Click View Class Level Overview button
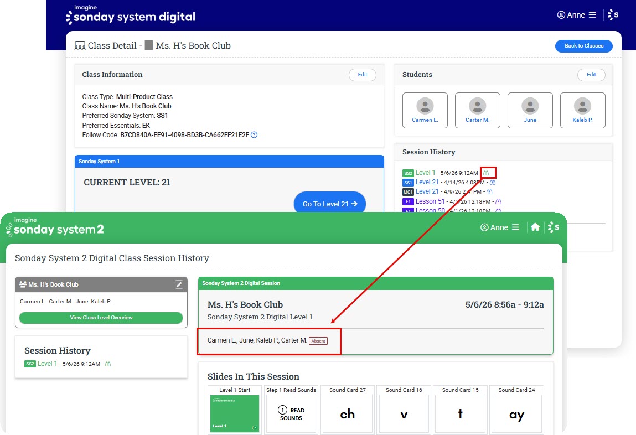636x435 pixels. click(101, 318)
